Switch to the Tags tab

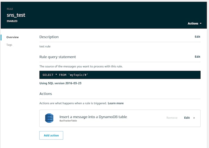pyautogui.click(x=9, y=45)
